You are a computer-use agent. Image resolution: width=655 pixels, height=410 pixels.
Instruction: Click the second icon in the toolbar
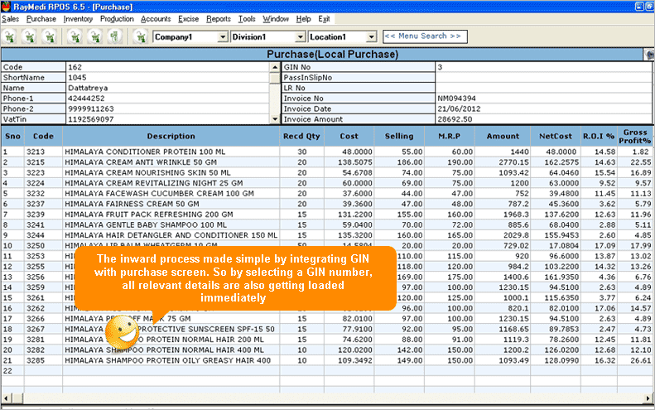tap(30, 36)
